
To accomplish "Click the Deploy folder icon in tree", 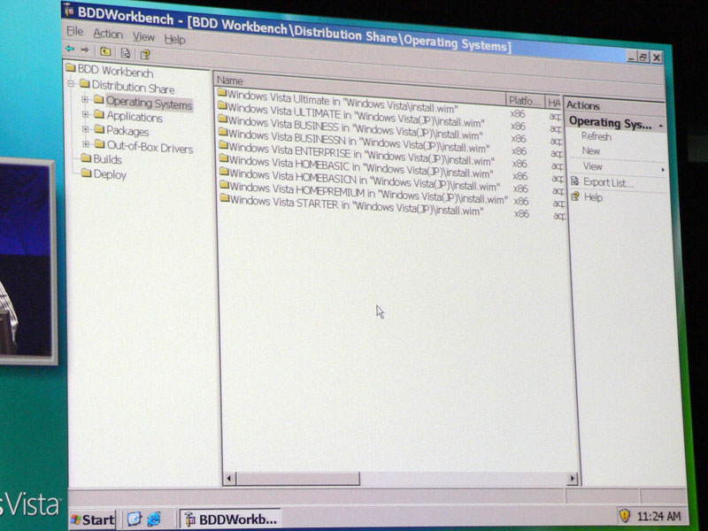I will click(87, 173).
